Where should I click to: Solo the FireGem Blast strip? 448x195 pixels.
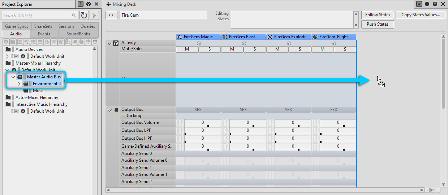(x=254, y=49)
